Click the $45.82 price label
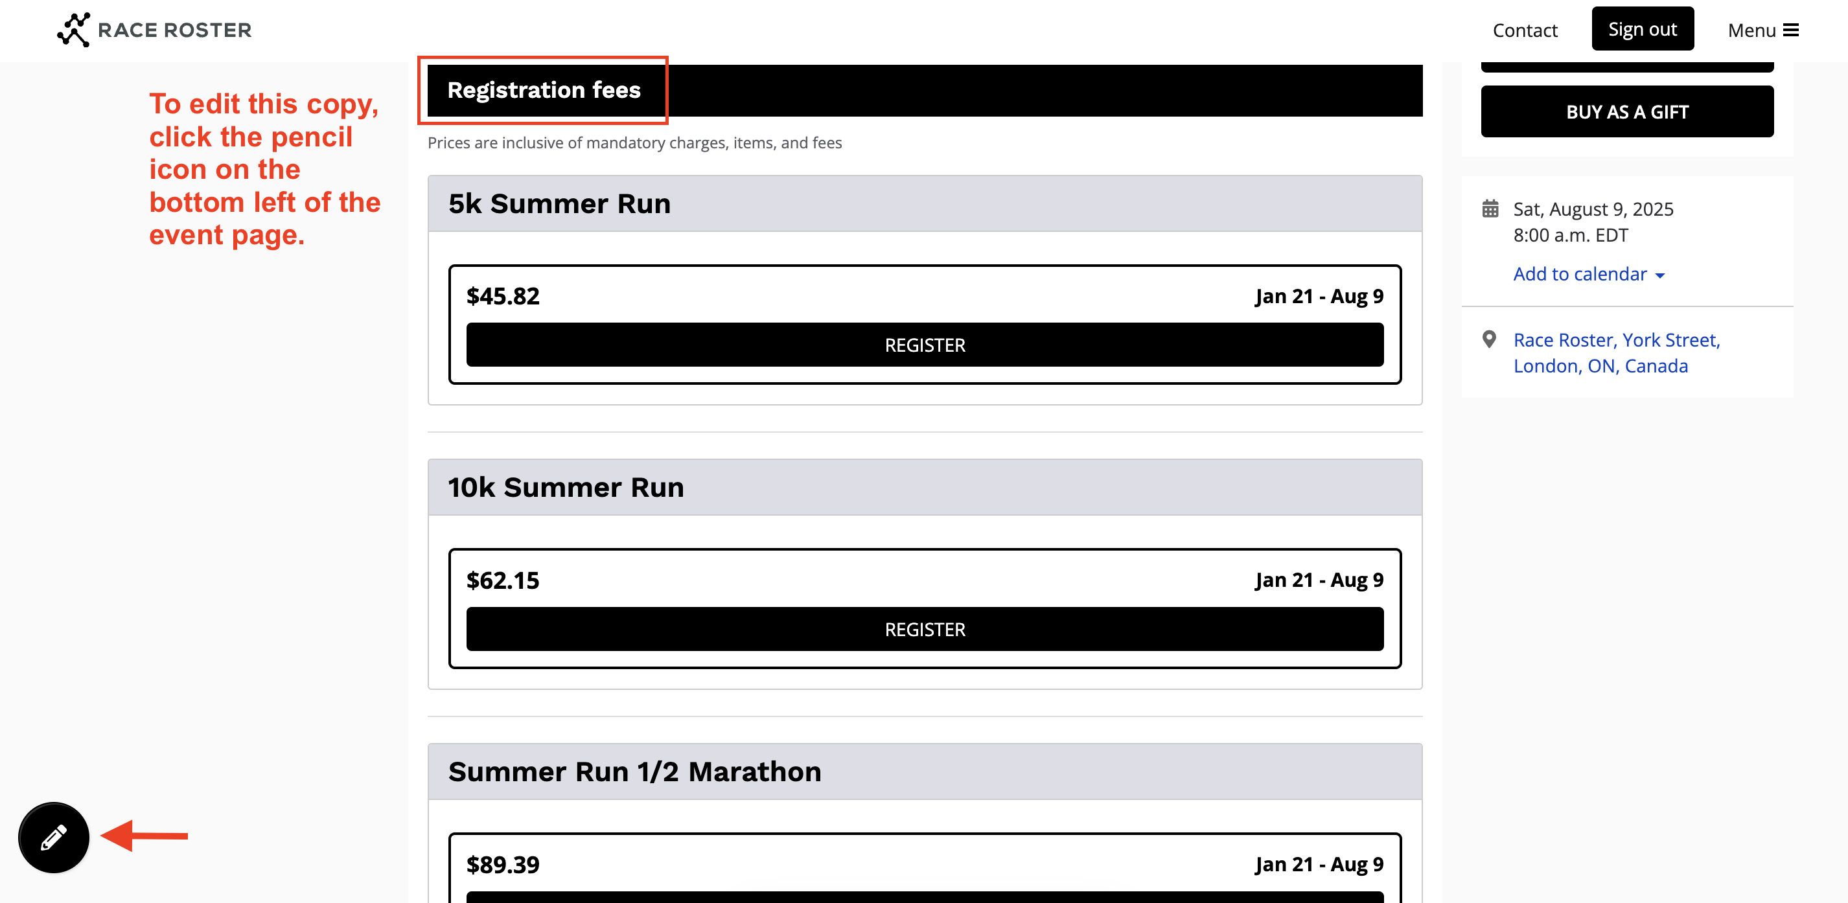The height and width of the screenshot is (903, 1848). pyautogui.click(x=503, y=296)
